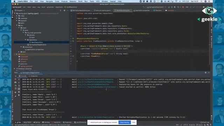Collapse the repository package
This screenshot has width=224, height=126.
[26, 40]
